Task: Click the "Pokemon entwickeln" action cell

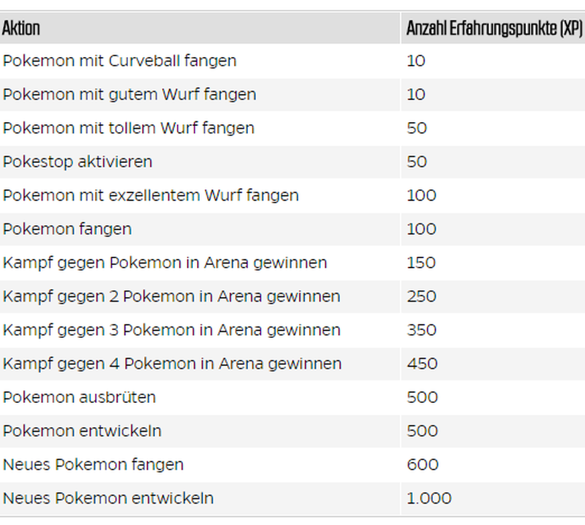Action: click(x=82, y=430)
